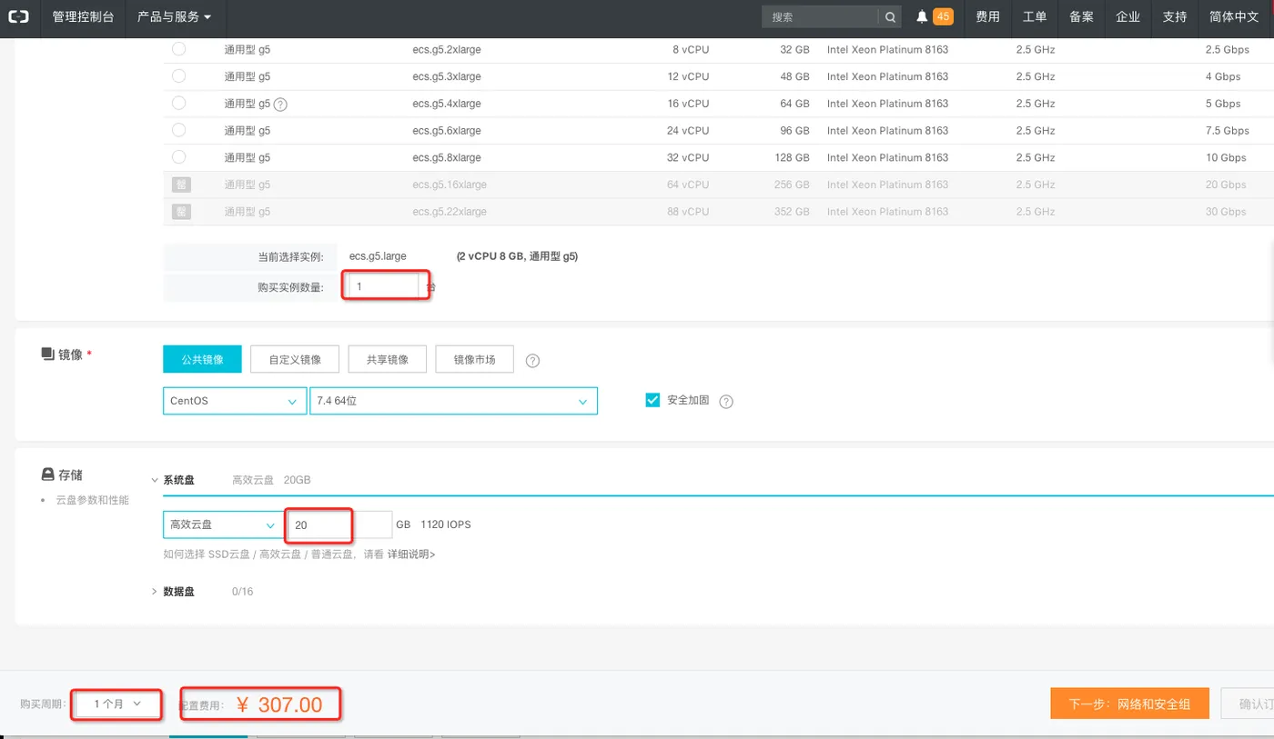Select the 共享镜像 tab
The image size is (1274, 739).
(388, 359)
